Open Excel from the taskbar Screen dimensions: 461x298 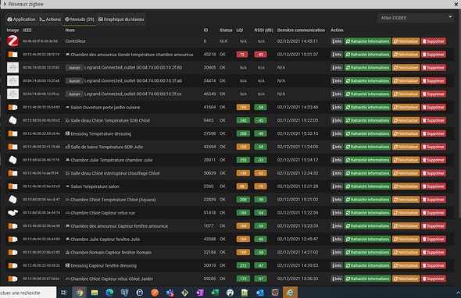tap(215, 293)
